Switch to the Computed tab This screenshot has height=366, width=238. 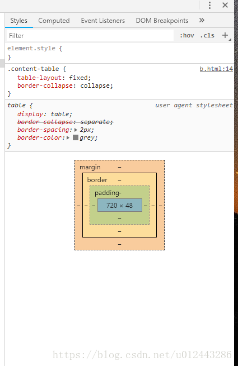pos(54,21)
